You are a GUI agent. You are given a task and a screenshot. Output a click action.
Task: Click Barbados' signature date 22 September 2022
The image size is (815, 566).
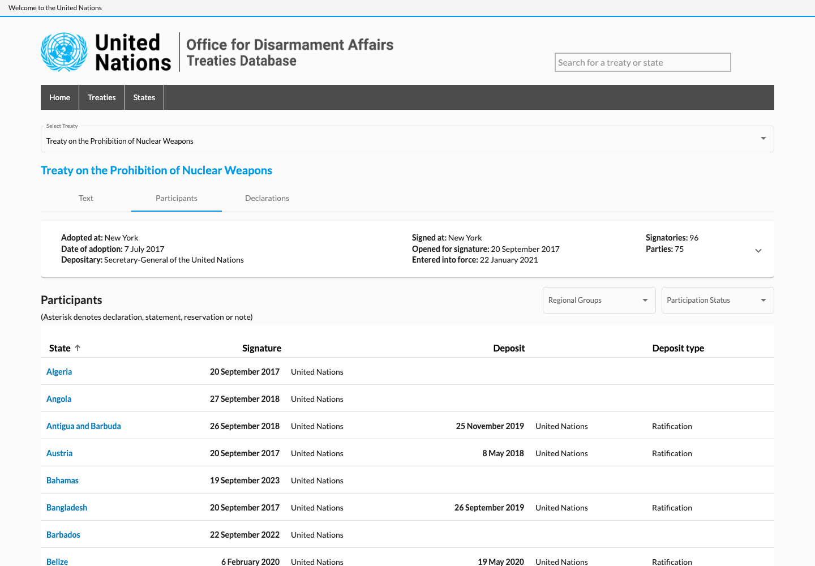244,535
